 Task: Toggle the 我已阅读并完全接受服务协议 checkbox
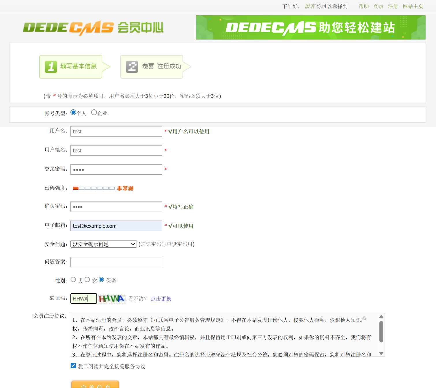click(73, 365)
